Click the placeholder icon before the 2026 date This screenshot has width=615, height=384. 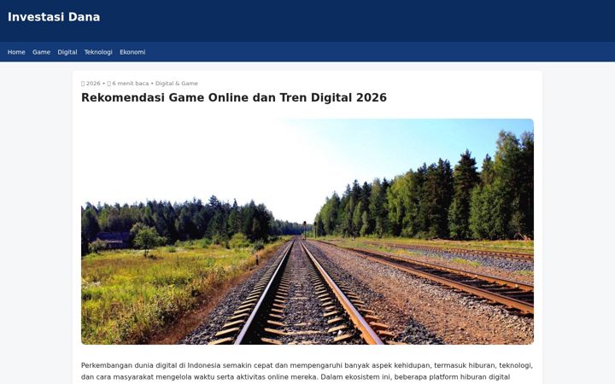pyautogui.click(x=83, y=84)
